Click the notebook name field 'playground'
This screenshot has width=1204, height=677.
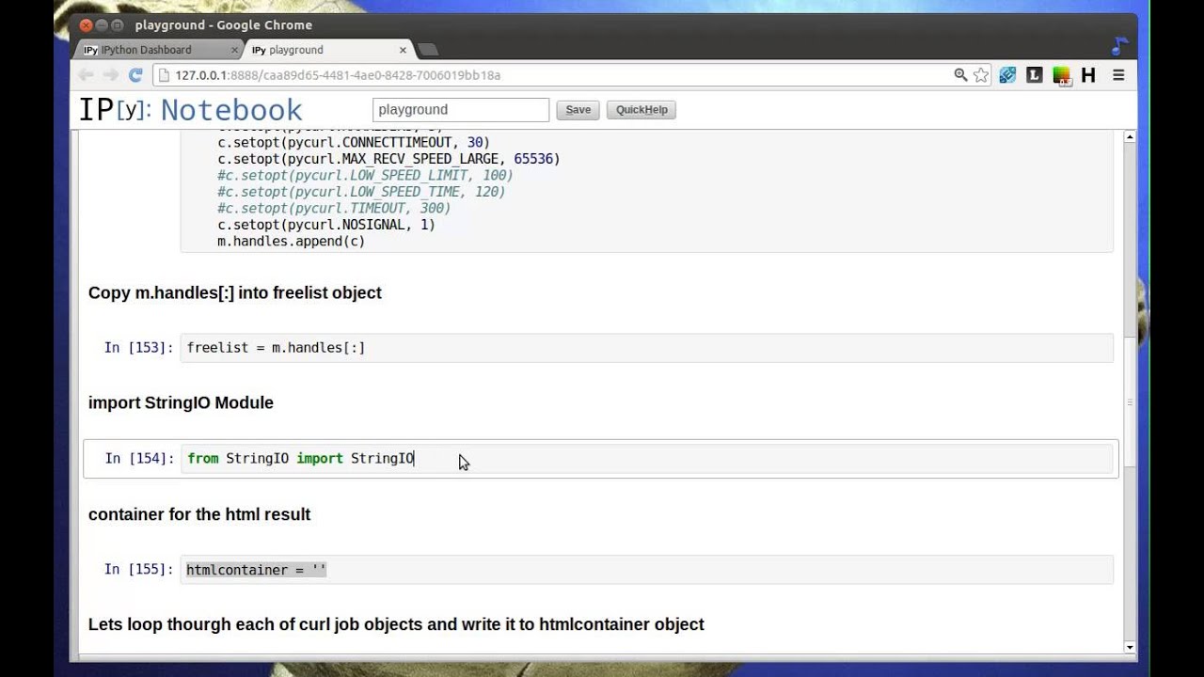(x=461, y=110)
